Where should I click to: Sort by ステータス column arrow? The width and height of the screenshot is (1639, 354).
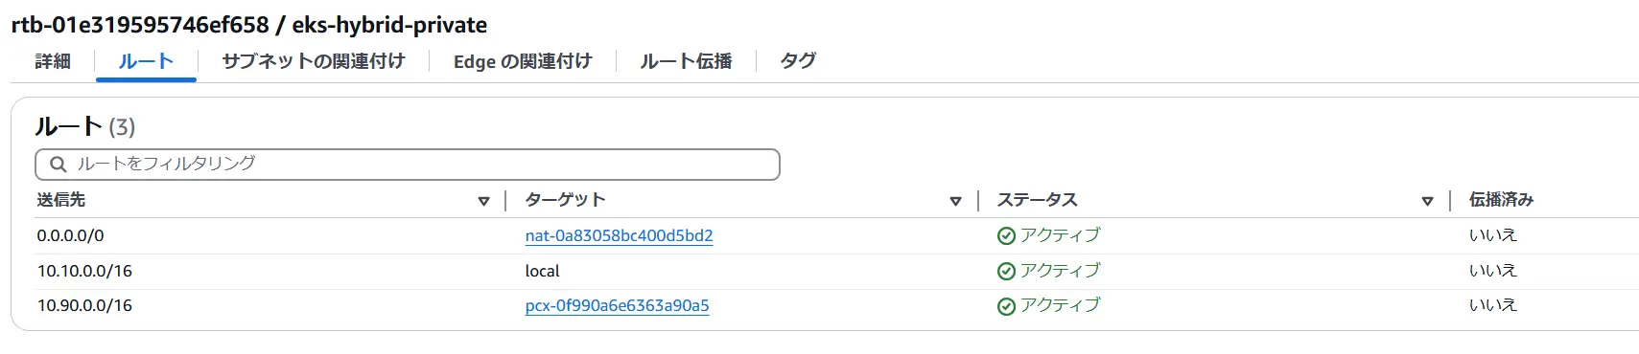1427,201
